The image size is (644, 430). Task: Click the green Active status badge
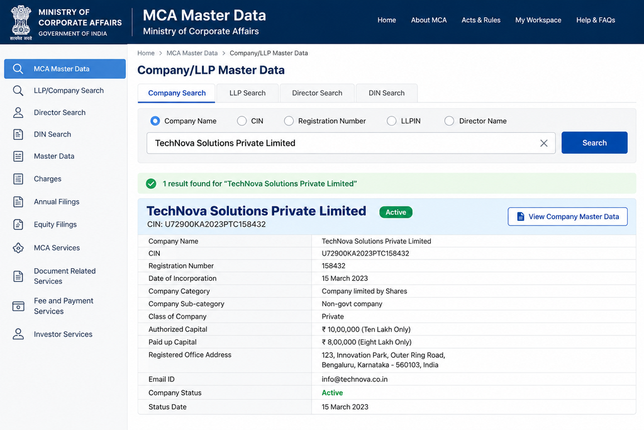pyautogui.click(x=396, y=212)
